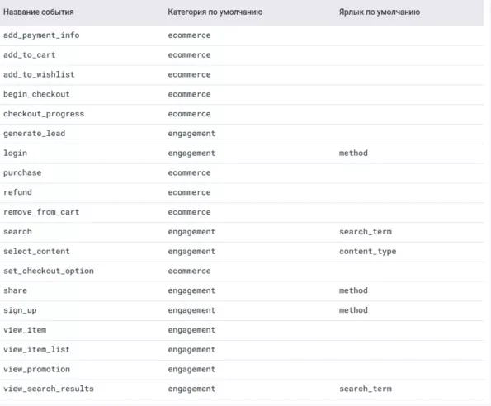Click the login event name
The height and width of the screenshot is (406, 491).
[x=15, y=153]
